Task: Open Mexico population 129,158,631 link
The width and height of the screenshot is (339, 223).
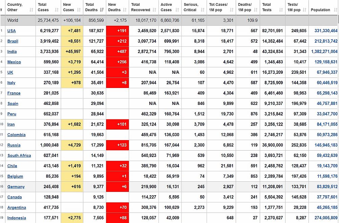Action: pos(326,62)
